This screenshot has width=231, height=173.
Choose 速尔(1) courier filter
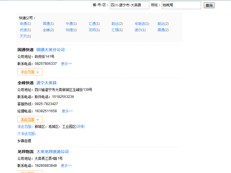(140, 30)
